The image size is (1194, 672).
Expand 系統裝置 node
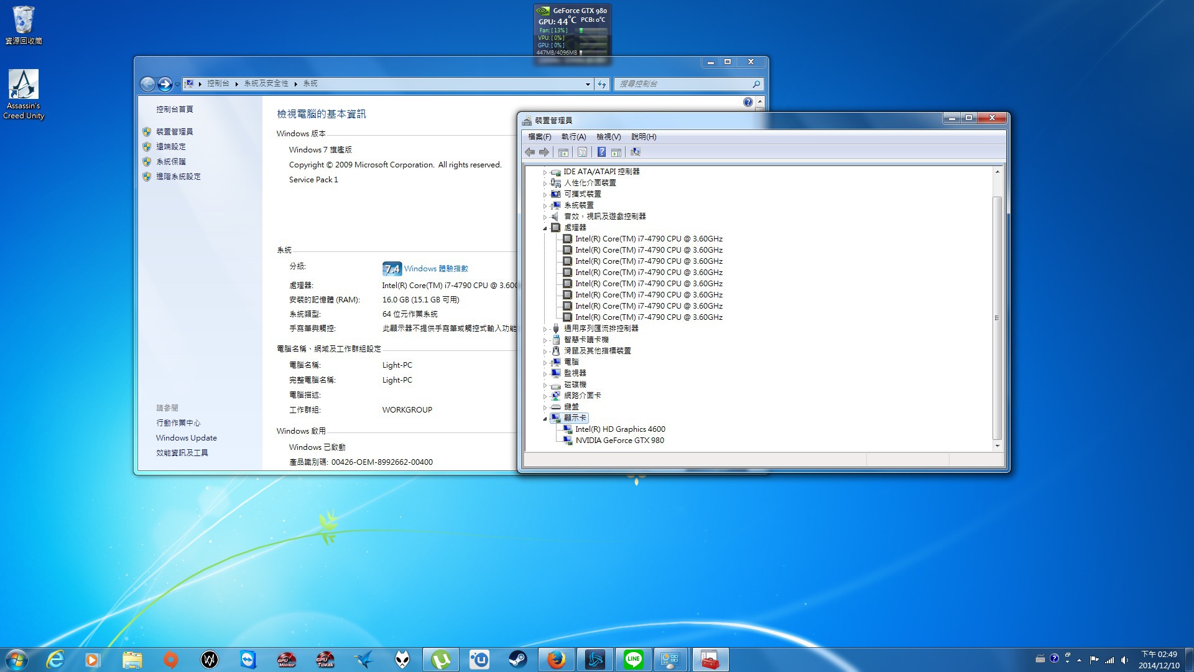545,206
